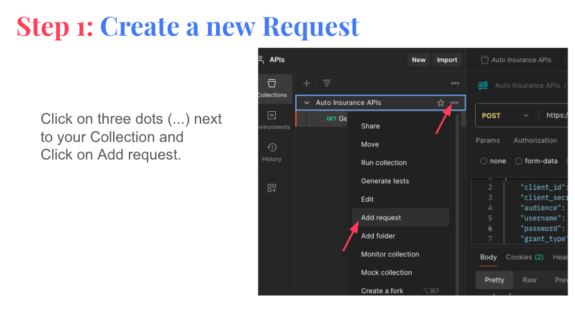
Task: Open the Environments sidebar icon
Action: click(x=273, y=120)
